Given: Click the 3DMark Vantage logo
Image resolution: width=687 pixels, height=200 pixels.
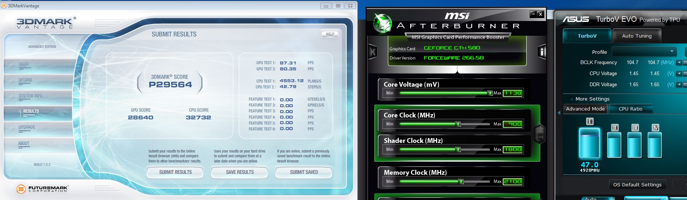Looking at the screenshot, I should point(46,23).
